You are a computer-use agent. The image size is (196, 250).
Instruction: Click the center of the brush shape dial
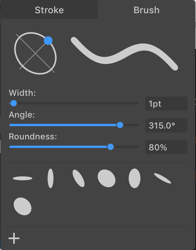(35, 53)
